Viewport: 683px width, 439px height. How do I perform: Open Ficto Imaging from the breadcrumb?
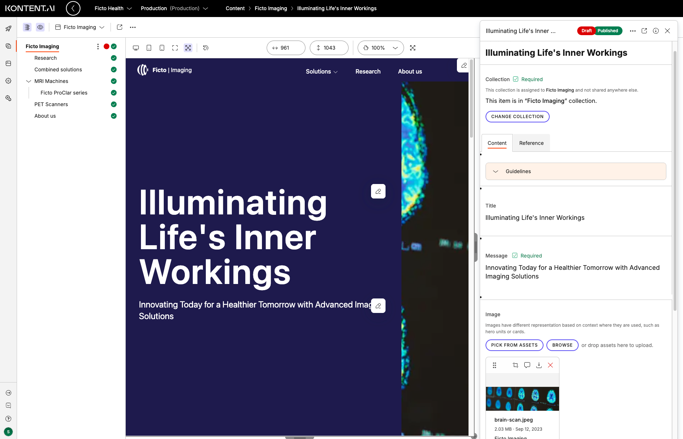[271, 8]
